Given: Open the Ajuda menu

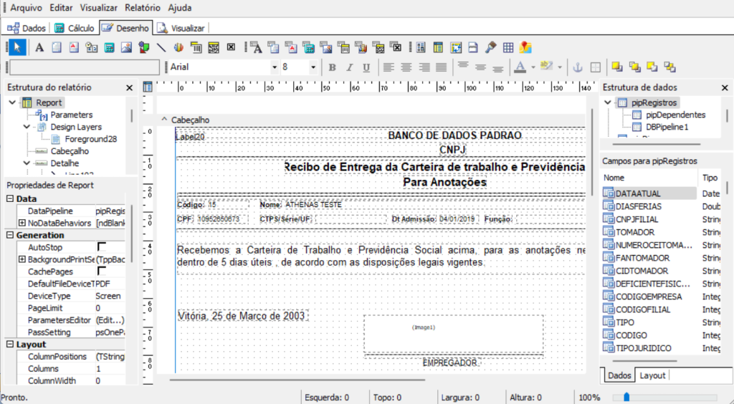Looking at the screenshot, I should pyautogui.click(x=180, y=8).
